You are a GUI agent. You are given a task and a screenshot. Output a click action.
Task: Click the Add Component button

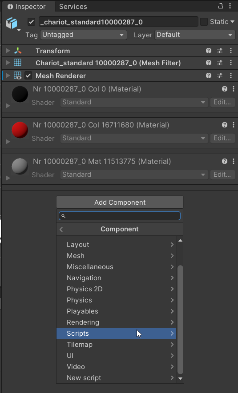[120, 202]
